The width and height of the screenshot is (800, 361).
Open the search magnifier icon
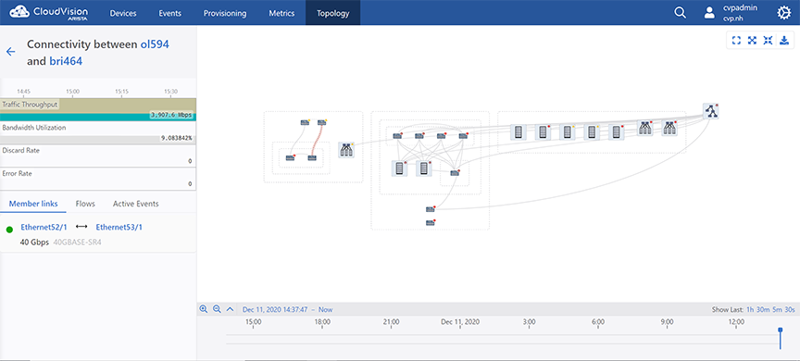[681, 13]
